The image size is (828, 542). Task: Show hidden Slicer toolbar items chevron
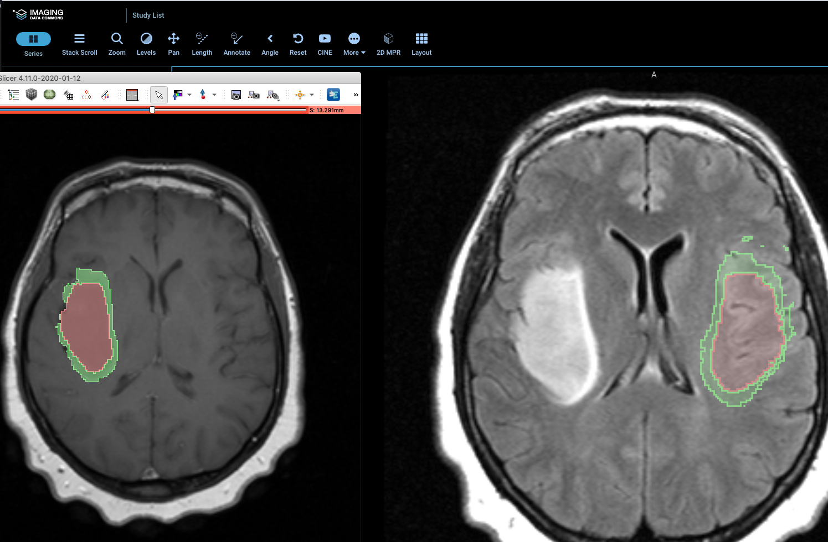[x=356, y=95]
